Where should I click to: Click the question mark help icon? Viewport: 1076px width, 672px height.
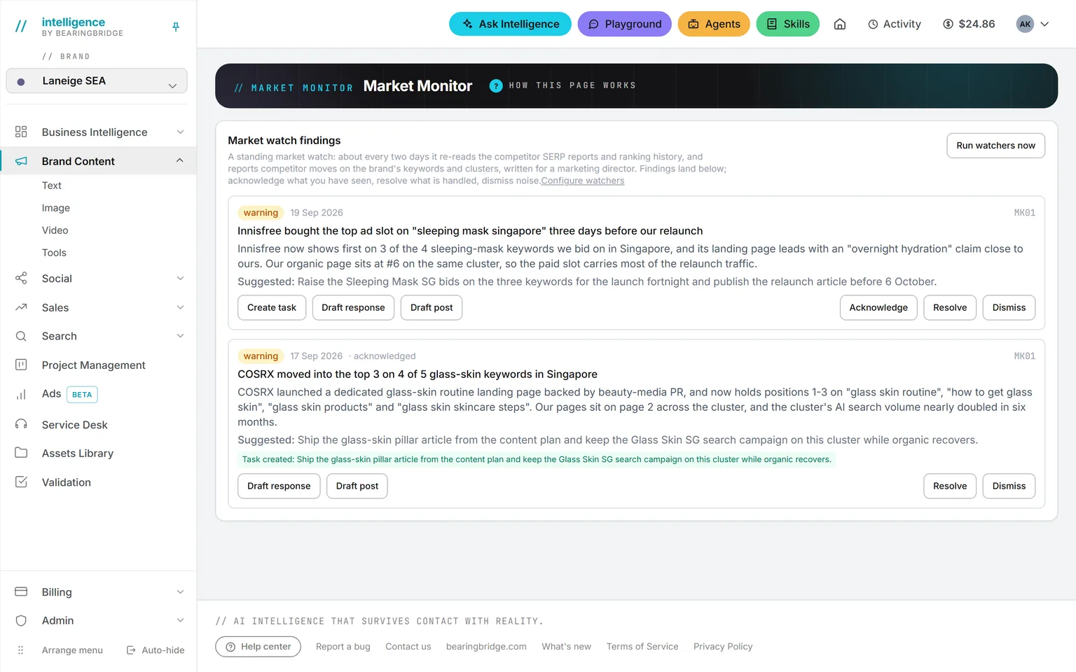(496, 86)
